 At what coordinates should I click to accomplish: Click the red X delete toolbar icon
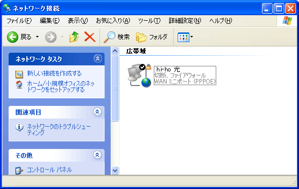pyautogui.click(x=90, y=36)
